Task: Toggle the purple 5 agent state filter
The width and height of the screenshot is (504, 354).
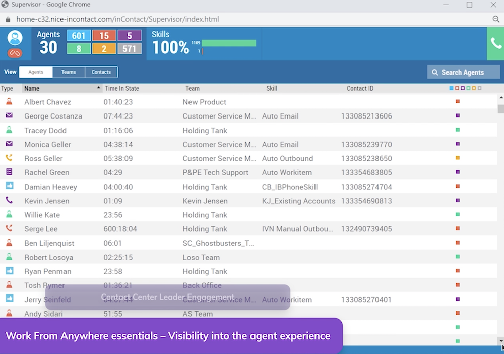Action: (130, 35)
